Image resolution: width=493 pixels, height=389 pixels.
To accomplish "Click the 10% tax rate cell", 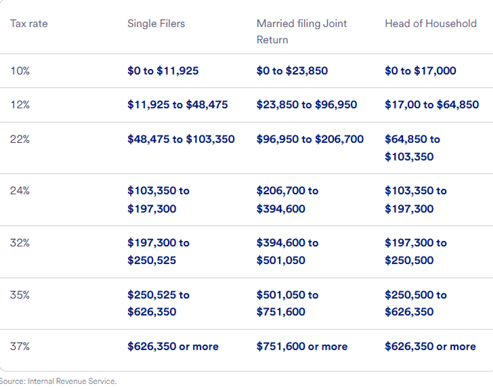I will coord(20,71).
